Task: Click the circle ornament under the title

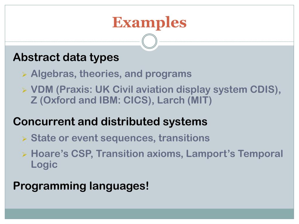Action: tap(149, 41)
